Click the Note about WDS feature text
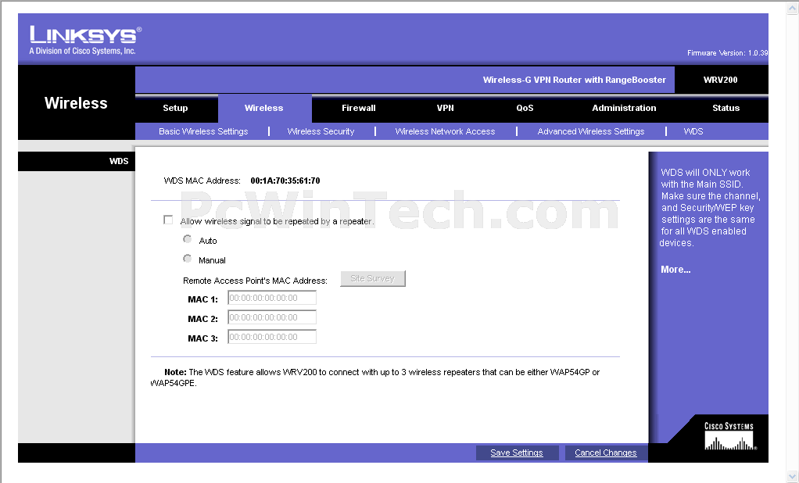Screen dimensions: 799x483 (x=375, y=377)
